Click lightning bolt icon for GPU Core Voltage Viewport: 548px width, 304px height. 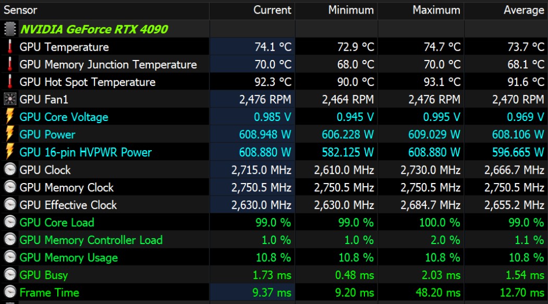(x=10, y=117)
